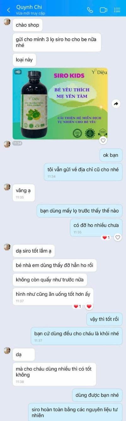Tap the back arrow in the header
The image size is (126, 421).
click(x=9, y=10)
